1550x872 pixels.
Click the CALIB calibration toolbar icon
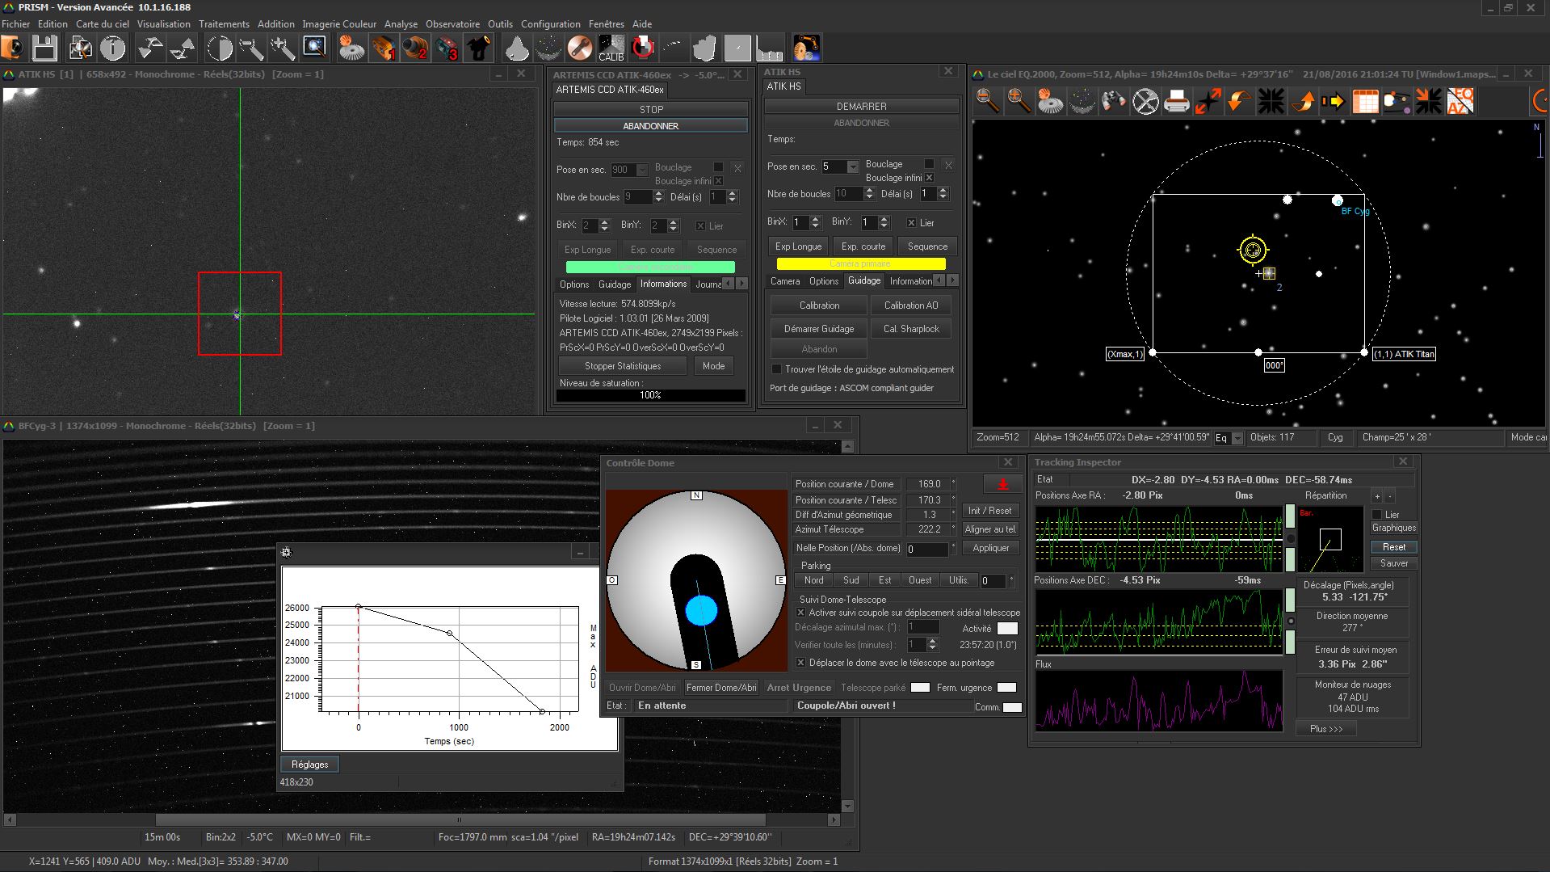pos(611,48)
